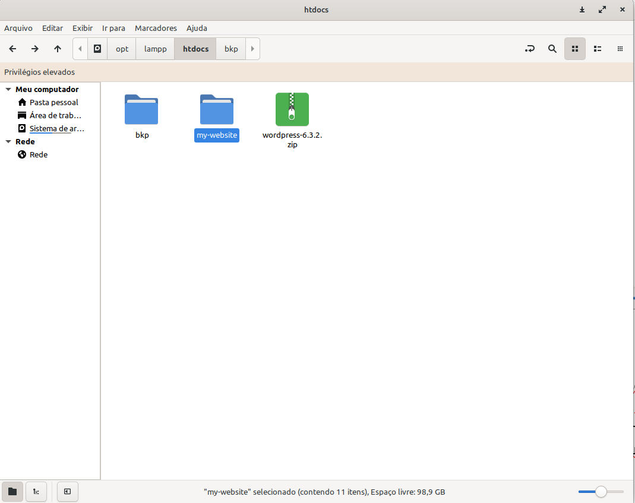Image resolution: width=635 pixels, height=503 pixels.
Task: Switch to compact view
Action: pos(620,49)
